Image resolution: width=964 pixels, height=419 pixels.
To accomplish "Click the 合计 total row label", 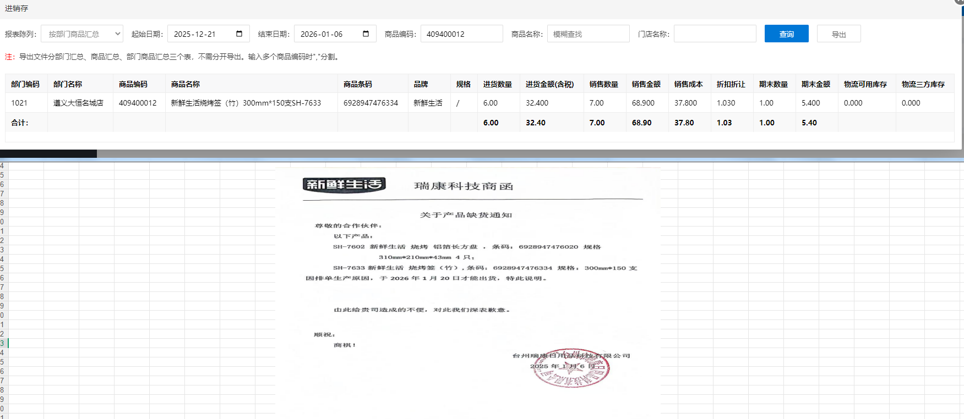I will (x=20, y=123).
